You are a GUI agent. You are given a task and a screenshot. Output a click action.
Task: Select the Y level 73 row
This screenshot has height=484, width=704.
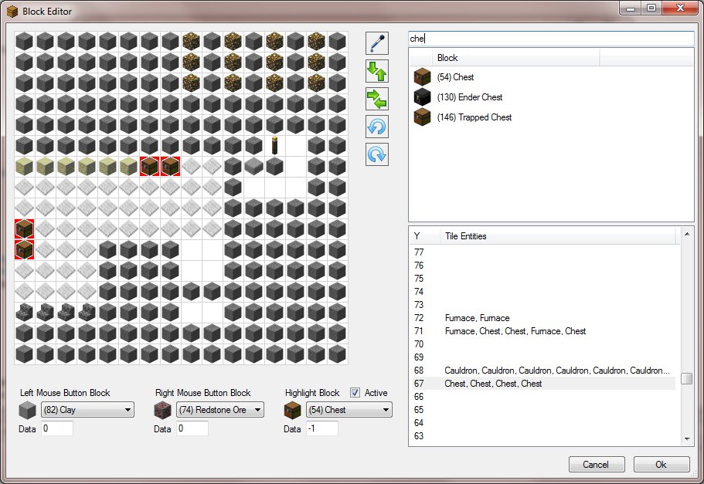point(543,305)
